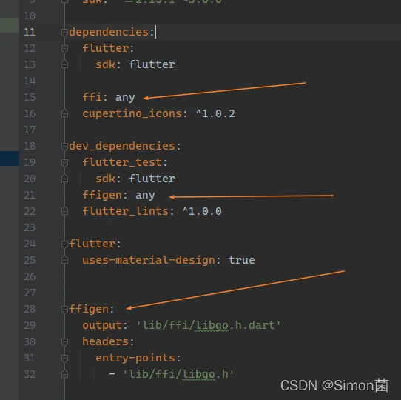Screen dimensions: 401x400
Task: Collapse the ffigen config fold marker
Action: tap(64, 310)
